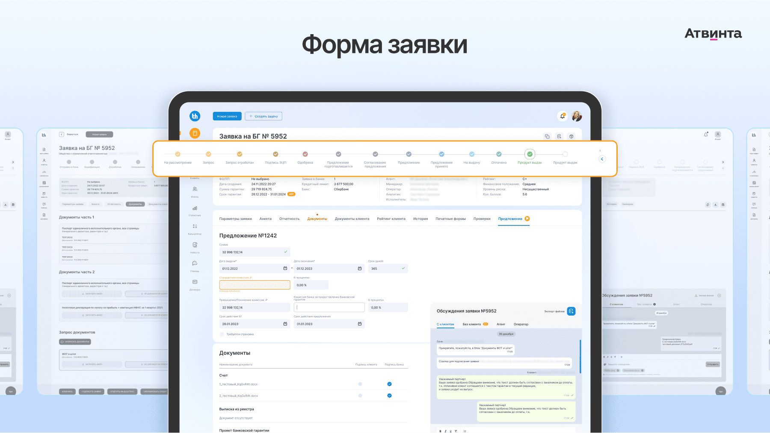Click the 3D box icon in application header
Image resolution: width=770 pixels, height=433 pixels.
point(571,136)
